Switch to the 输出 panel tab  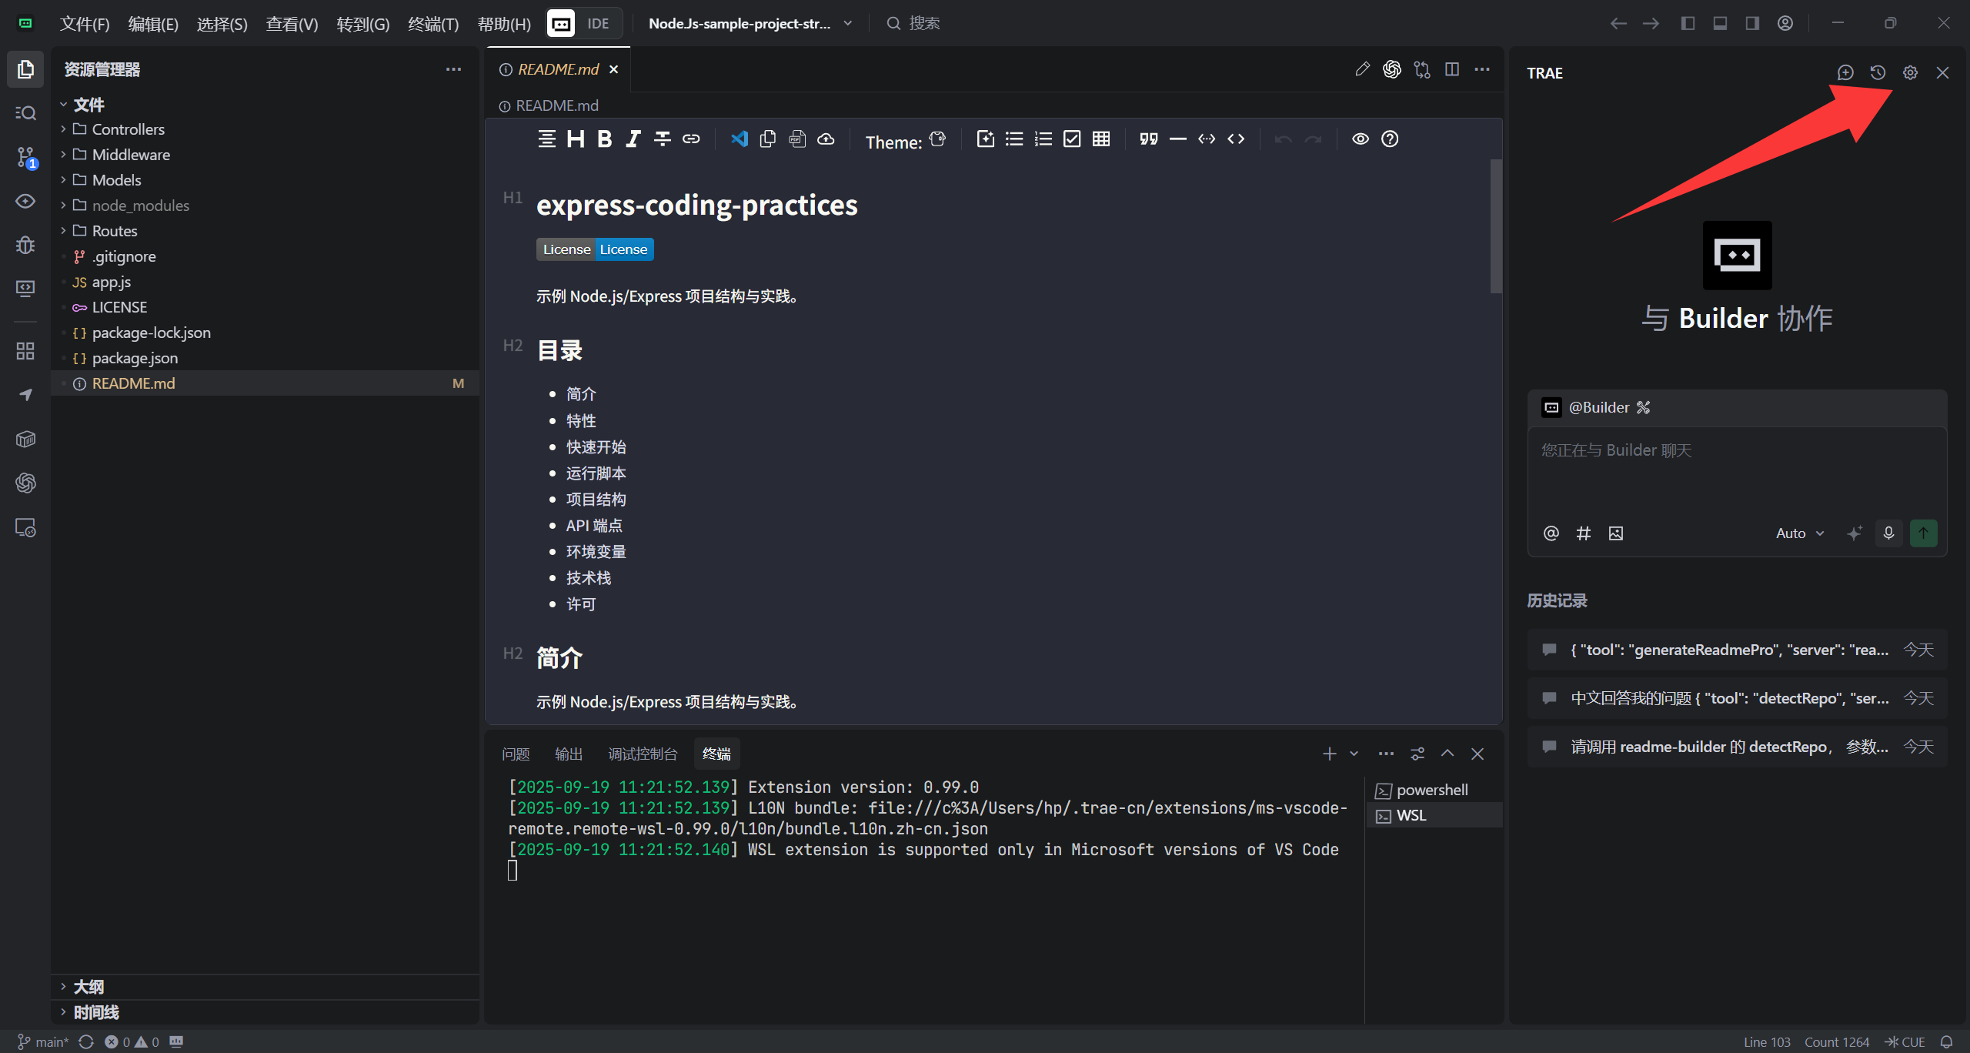pos(569,754)
